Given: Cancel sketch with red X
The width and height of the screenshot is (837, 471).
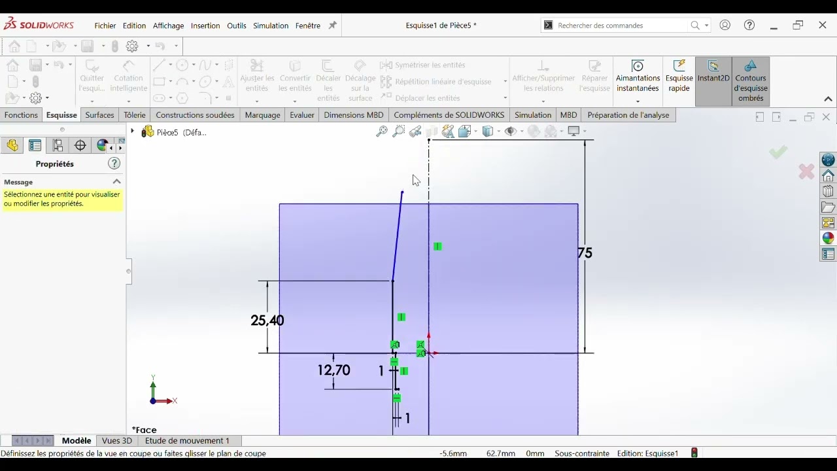Looking at the screenshot, I should click(806, 171).
